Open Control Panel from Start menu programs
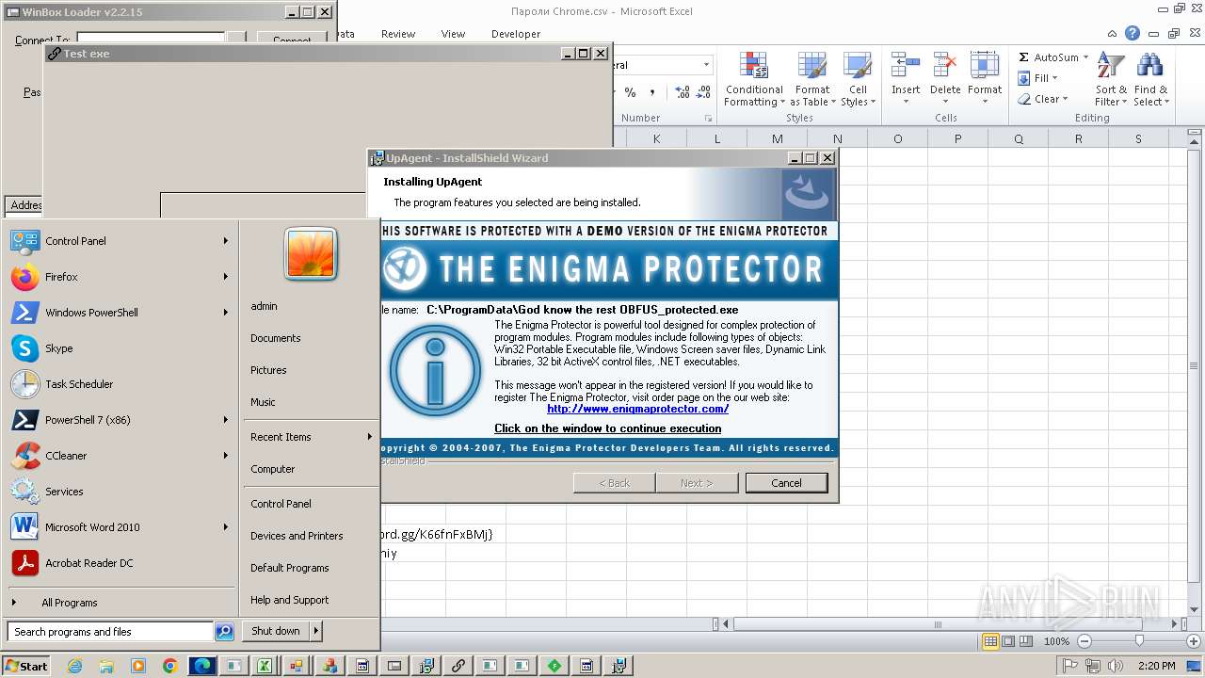 click(x=120, y=241)
